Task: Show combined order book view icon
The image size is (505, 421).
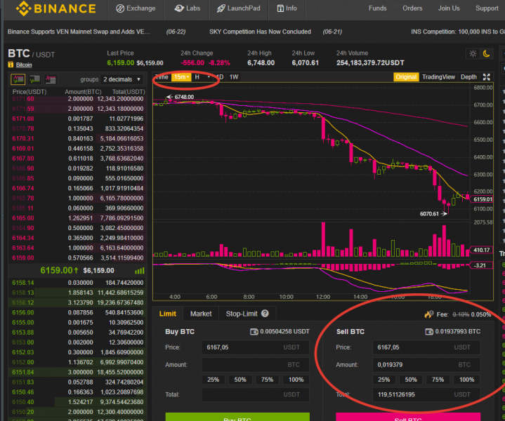Action: pyautogui.click(x=18, y=79)
